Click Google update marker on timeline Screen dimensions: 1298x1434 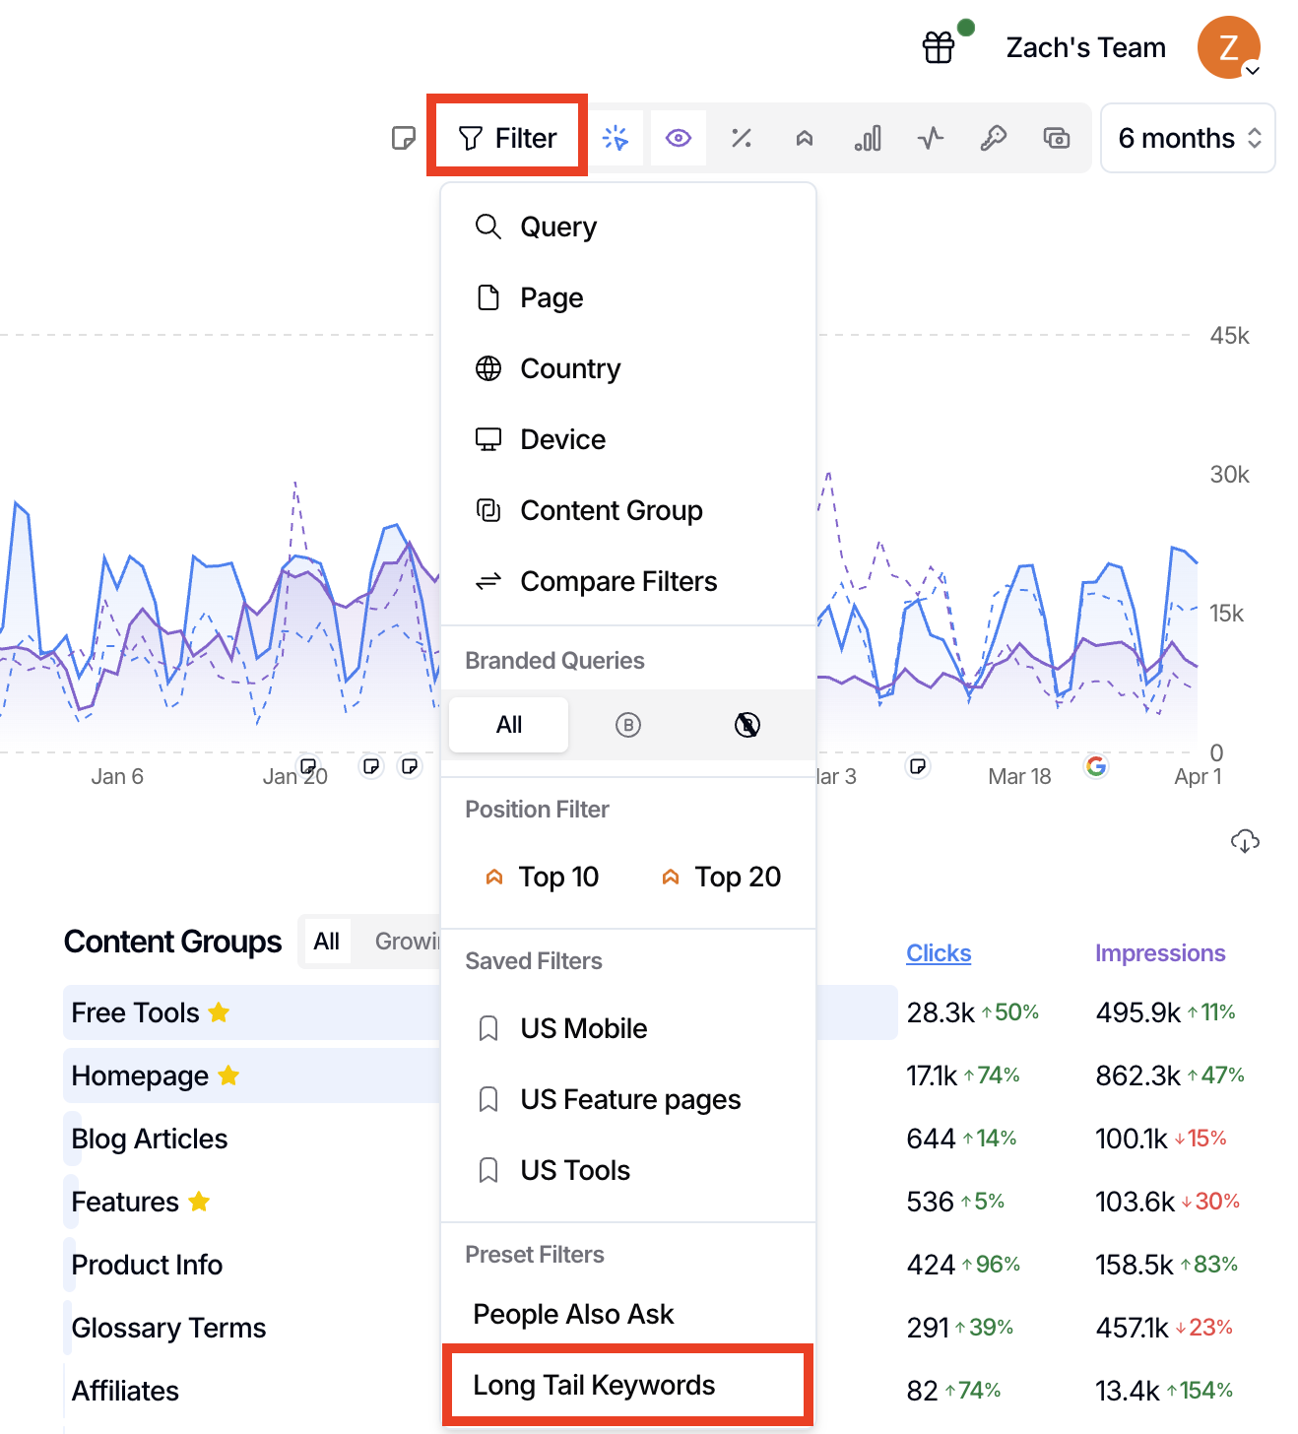pos(1096,766)
